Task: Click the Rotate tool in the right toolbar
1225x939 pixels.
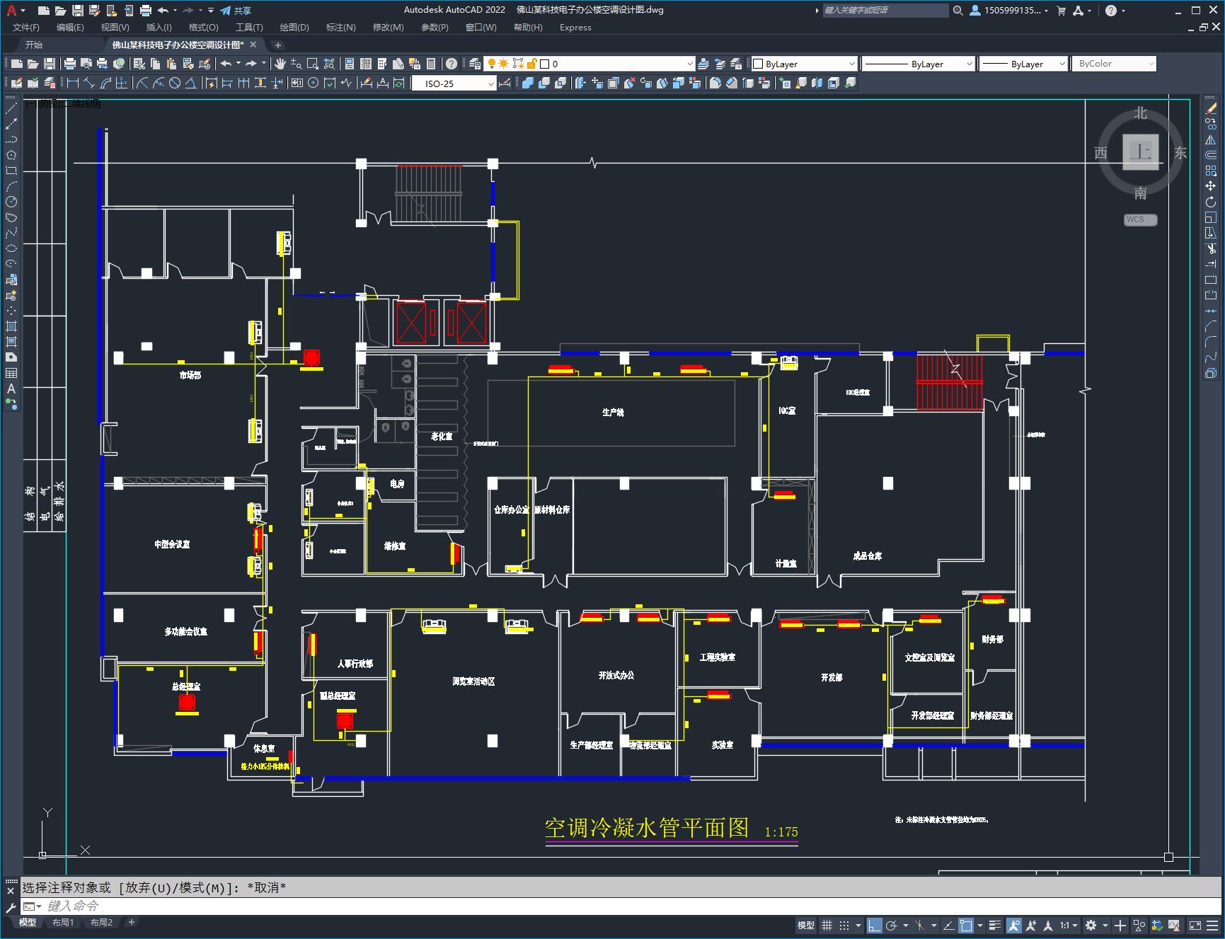Action: point(1211,202)
